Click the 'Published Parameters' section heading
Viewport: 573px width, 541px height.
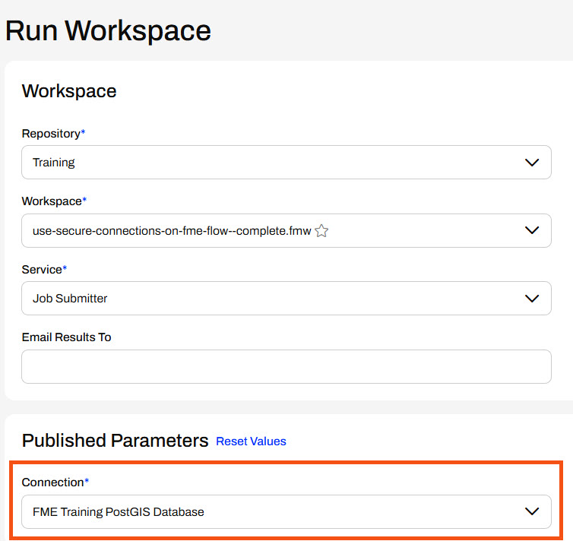pos(115,441)
